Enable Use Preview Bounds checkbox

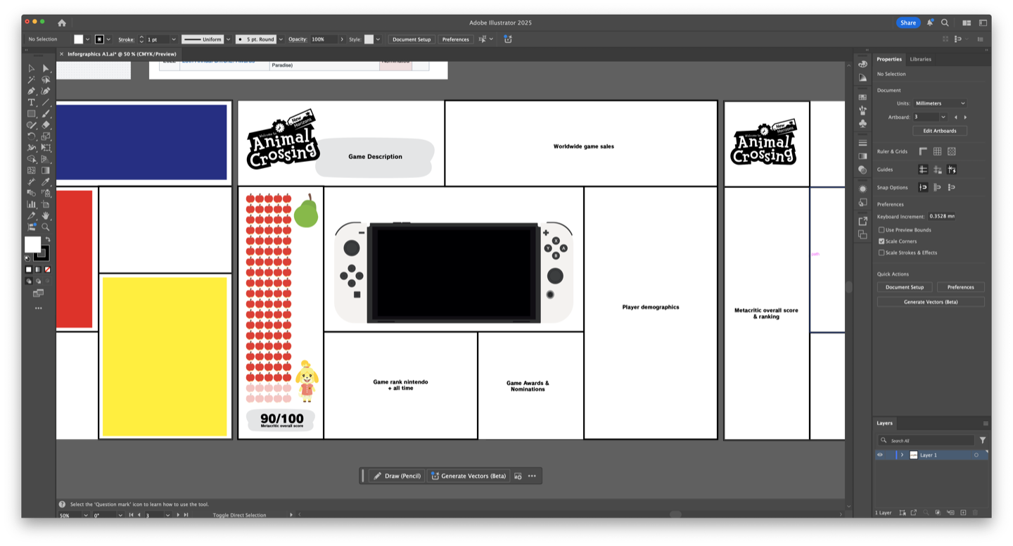881,230
